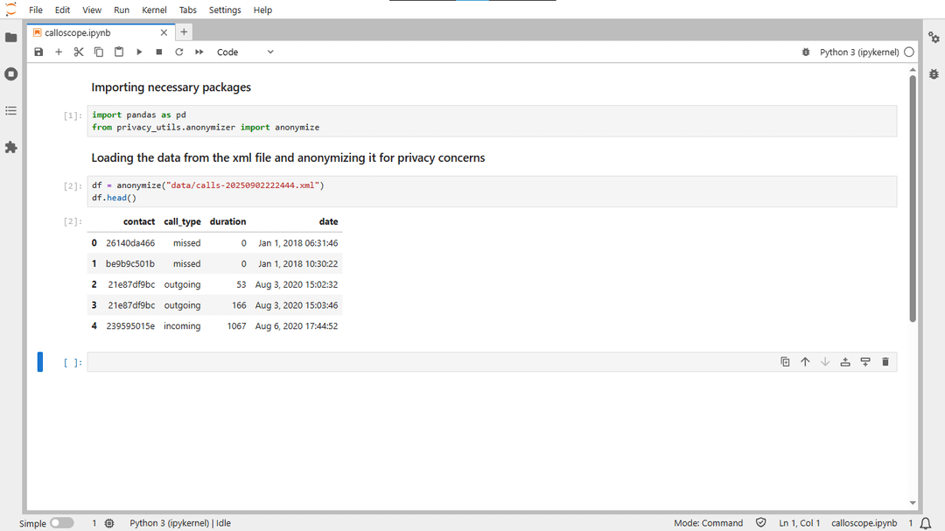Interrupt the kernel with stop icon

(158, 52)
